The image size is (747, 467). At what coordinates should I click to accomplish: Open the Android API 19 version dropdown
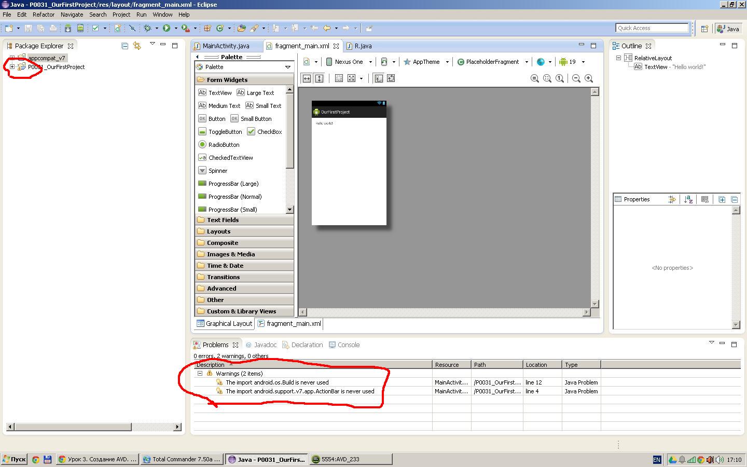572,62
